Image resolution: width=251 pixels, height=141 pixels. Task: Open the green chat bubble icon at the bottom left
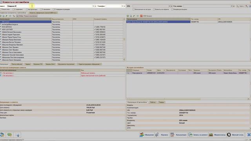(x=9, y=135)
